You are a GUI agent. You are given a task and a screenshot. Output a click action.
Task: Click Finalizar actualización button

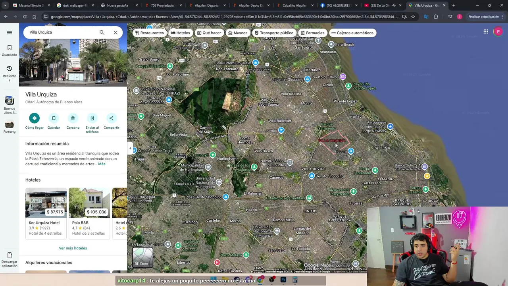pyautogui.click(x=485, y=17)
